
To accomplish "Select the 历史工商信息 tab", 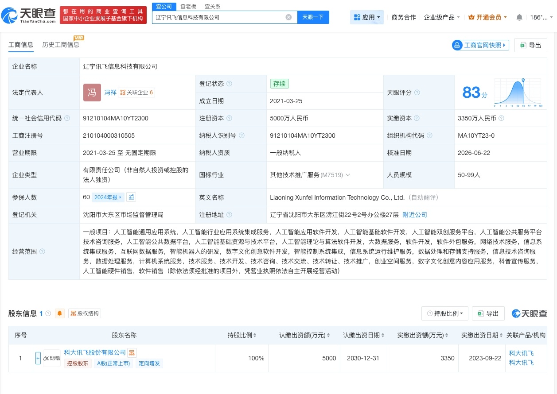I will pyautogui.click(x=61, y=45).
